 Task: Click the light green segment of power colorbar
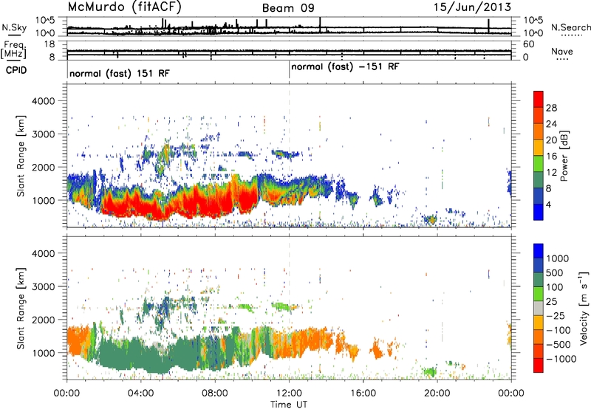(x=539, y=163)
